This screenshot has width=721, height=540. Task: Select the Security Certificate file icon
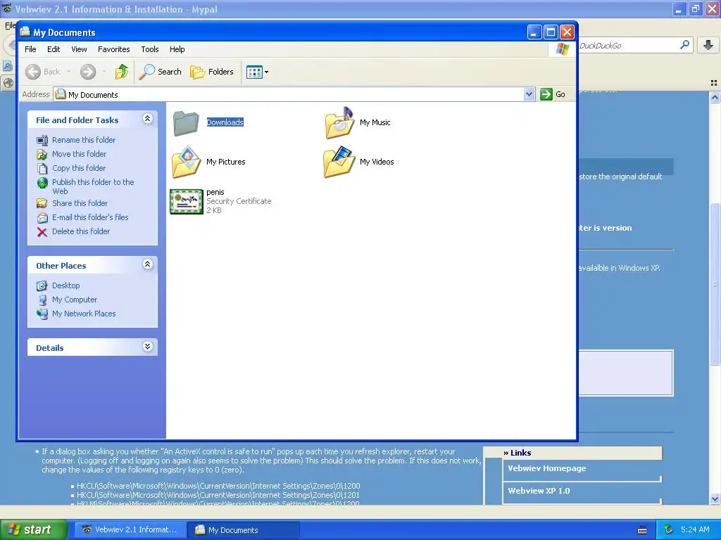tap(186, 202)
